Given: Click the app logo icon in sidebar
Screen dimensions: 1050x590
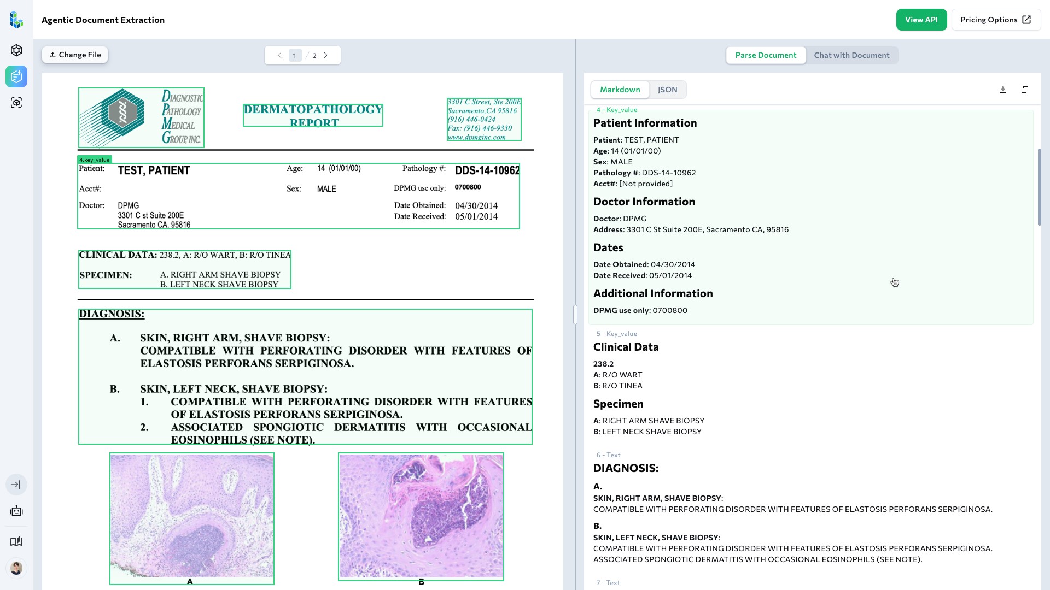Looking at the screenshot, I should pos(16,20).
